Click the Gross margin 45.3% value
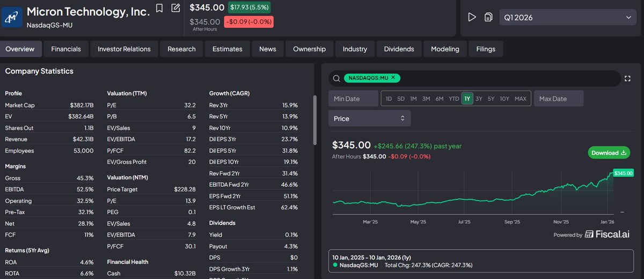 click(x=86, y=178)
